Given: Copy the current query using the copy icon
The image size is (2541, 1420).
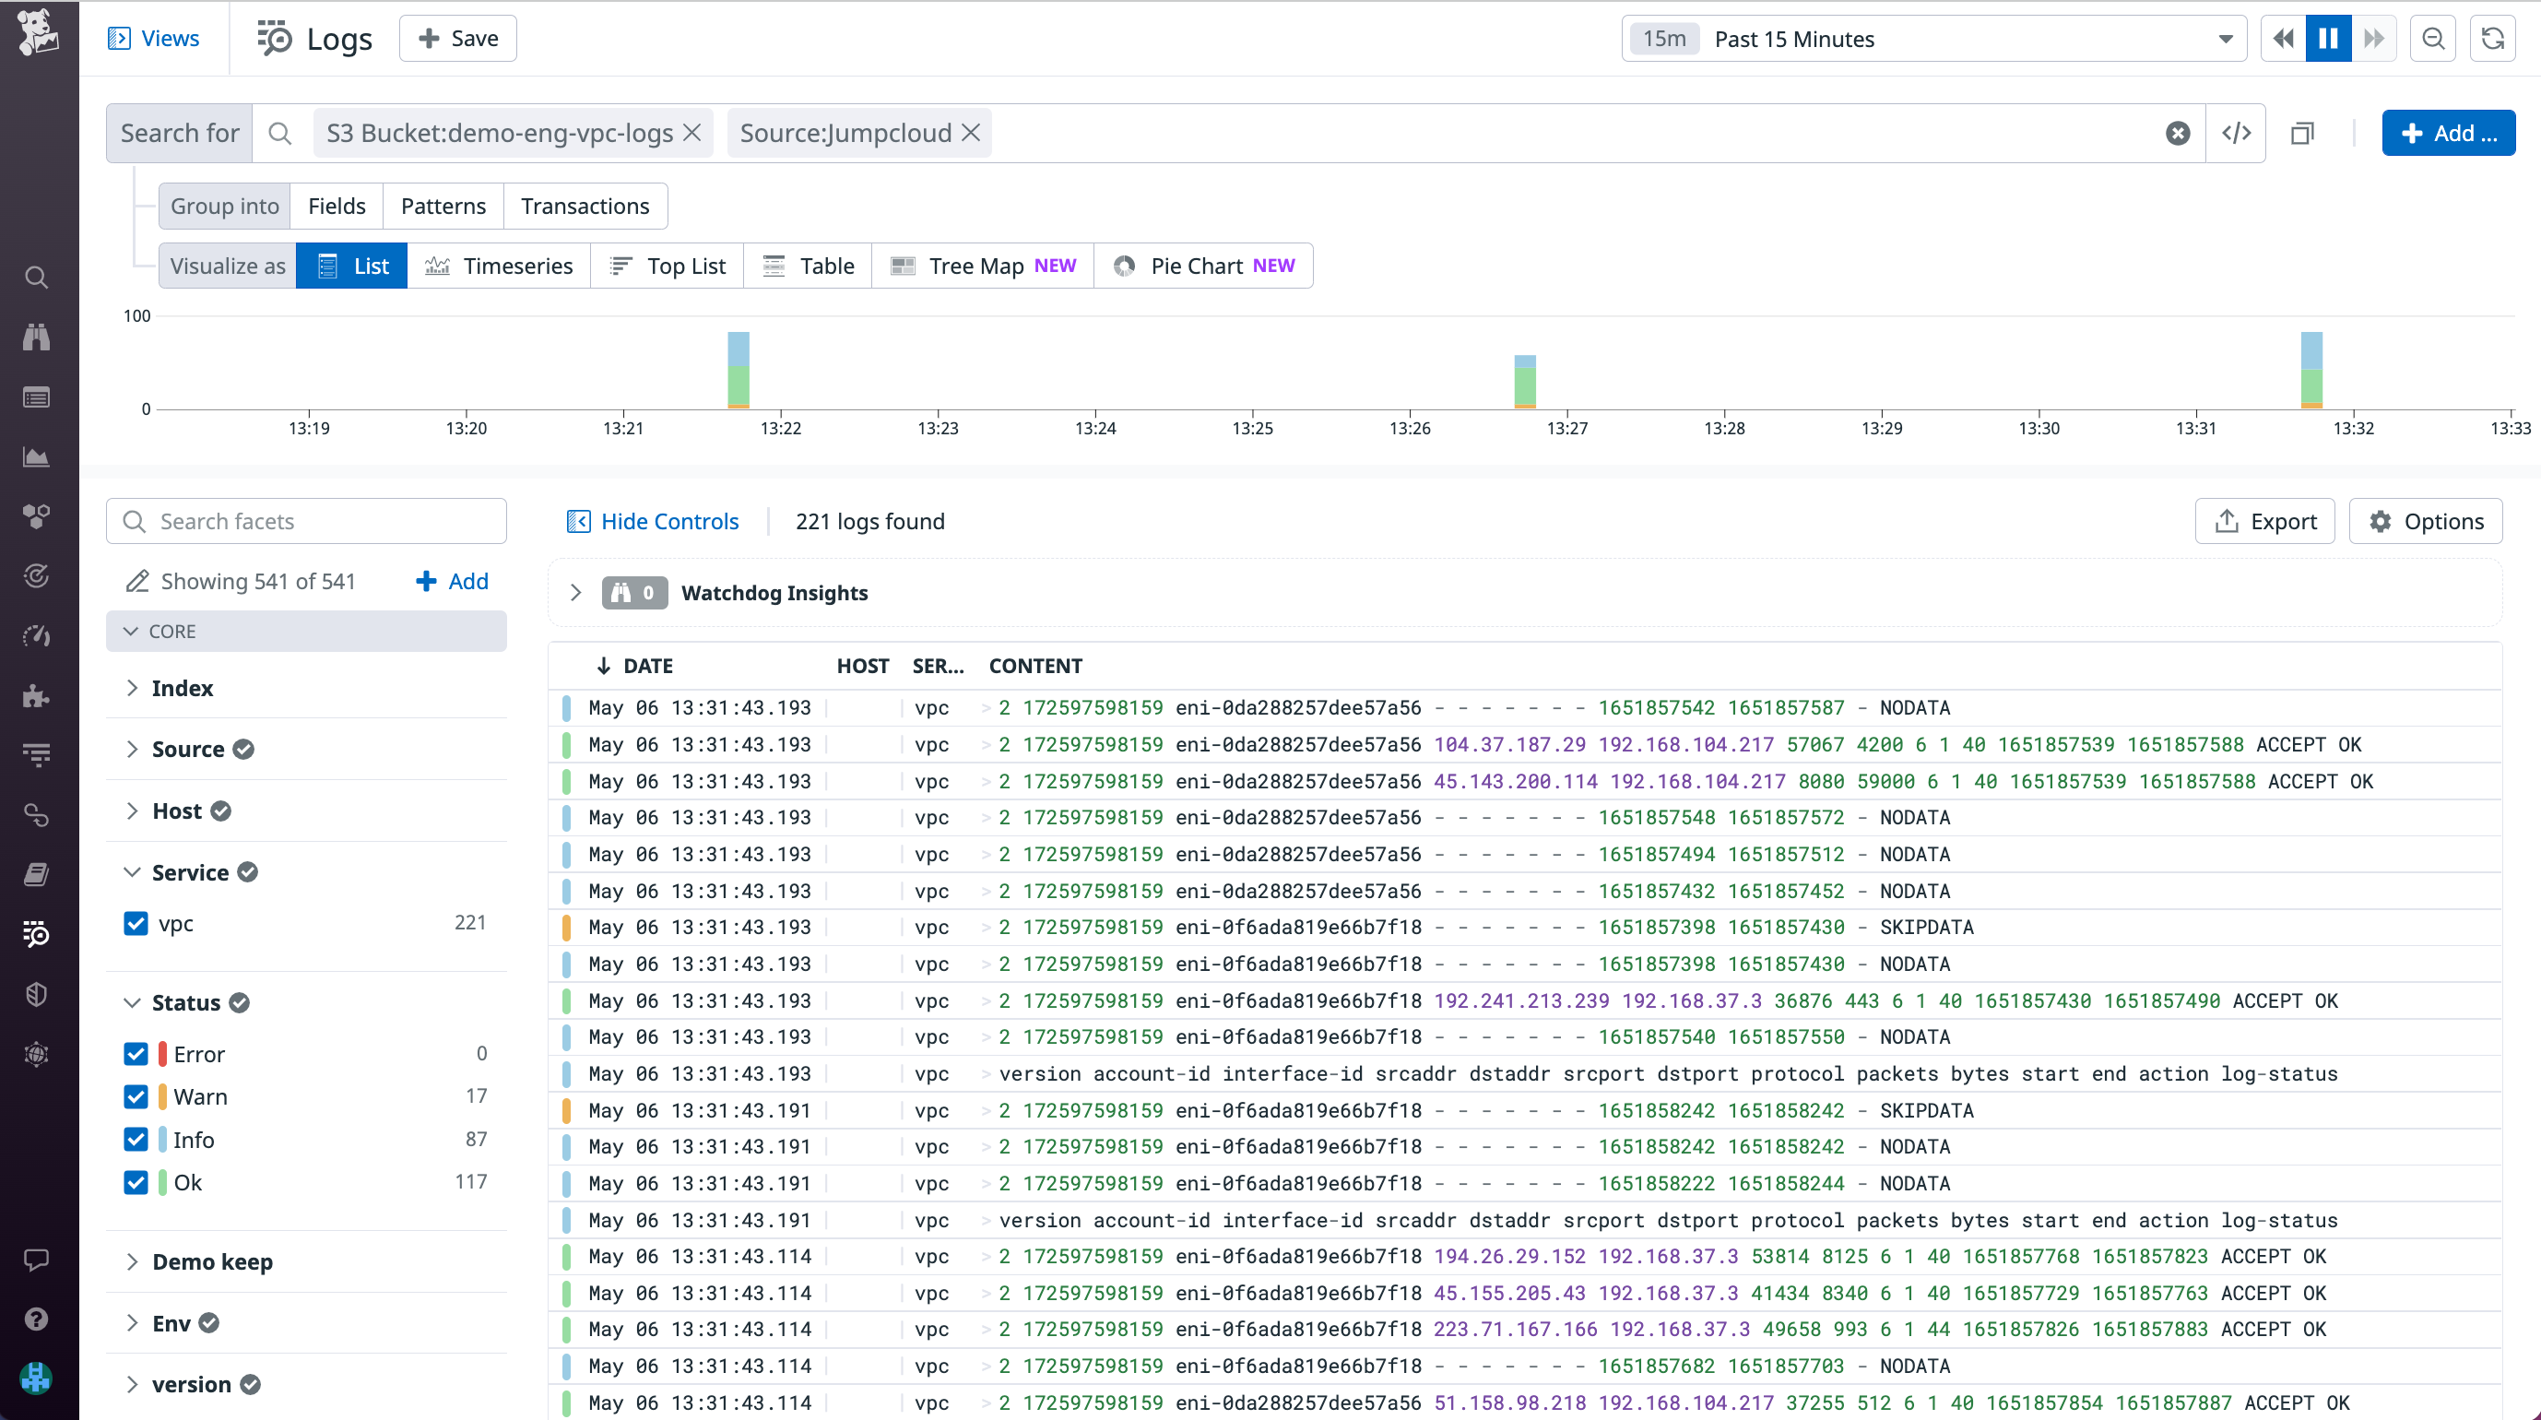Looking at the screenshot, I should pos(2303,132).
